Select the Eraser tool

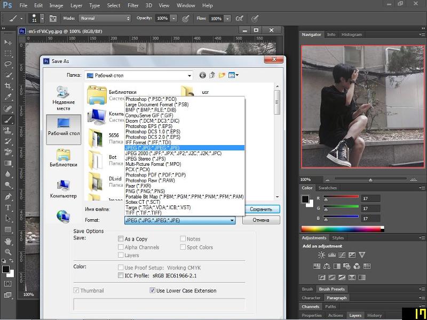point(8,152)
